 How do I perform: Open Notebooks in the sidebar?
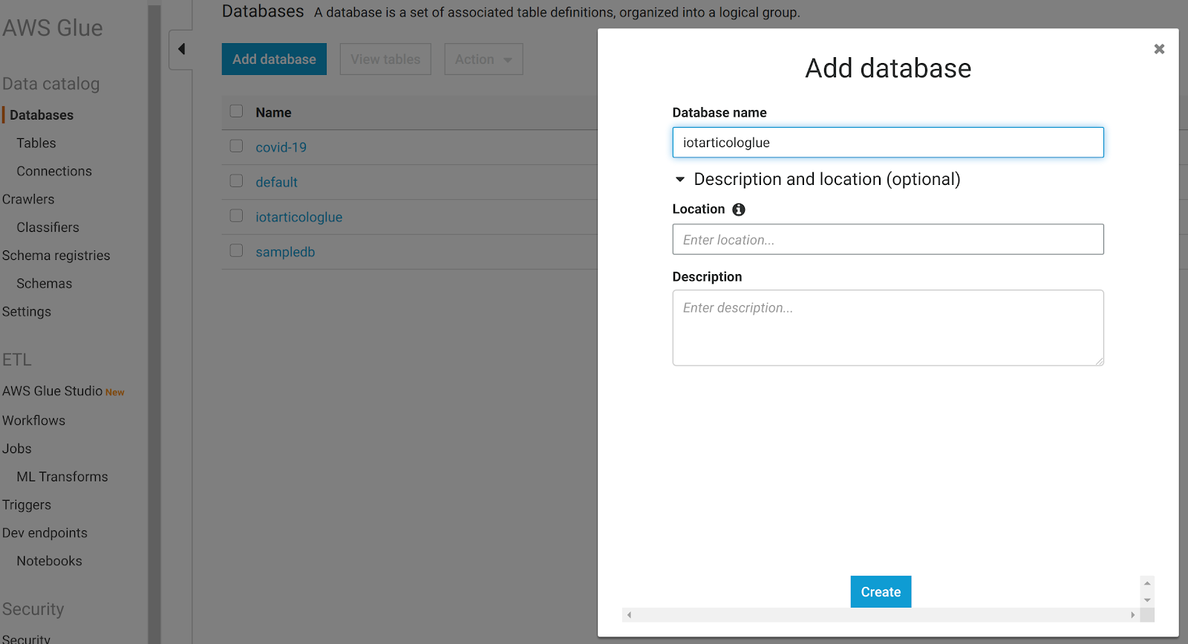(49, 562)
